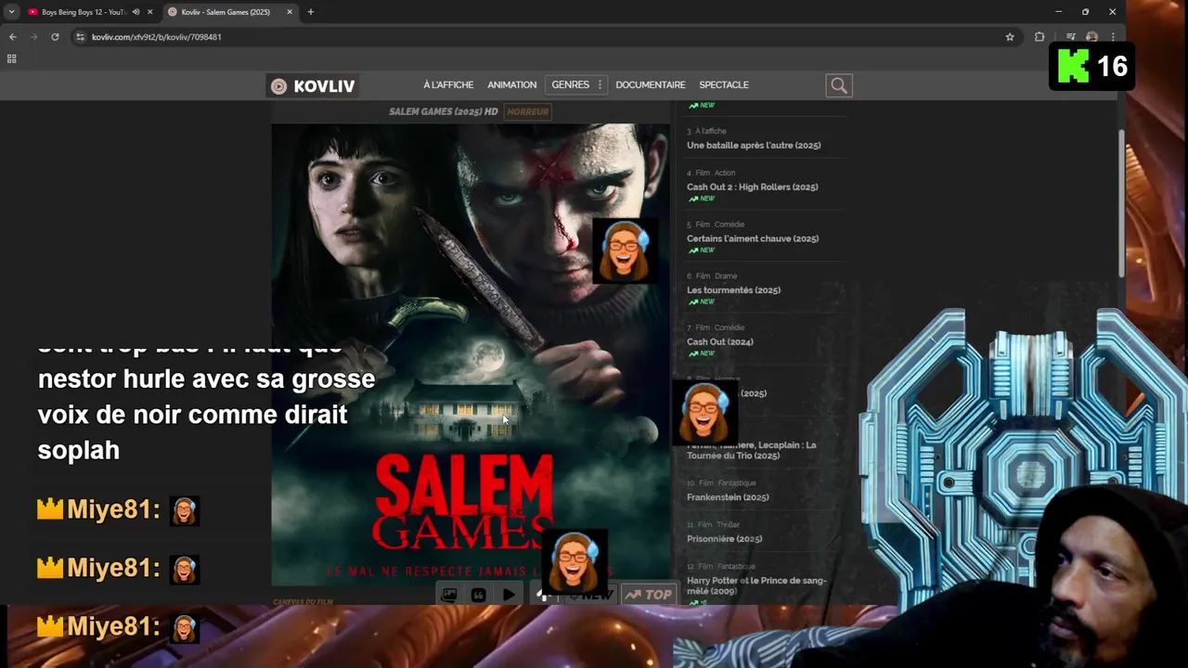The height and width of the screenshot is (668, 1188).
Task: Open the site search magnifier icon
Action: 839,85
